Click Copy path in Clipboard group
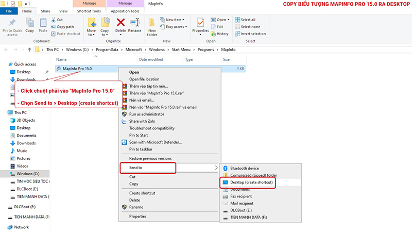The image size is (412, 232). 62,27
